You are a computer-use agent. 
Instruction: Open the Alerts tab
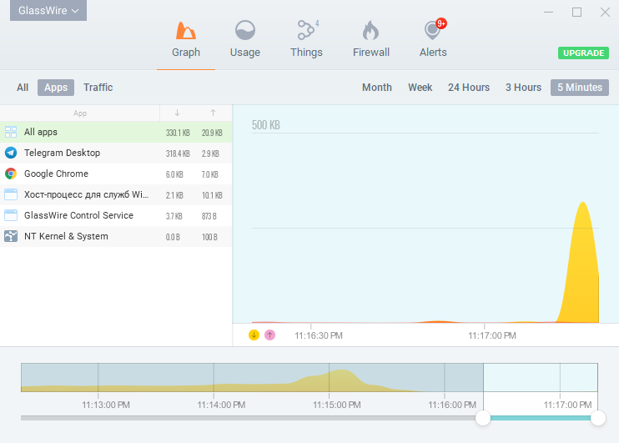433,40
